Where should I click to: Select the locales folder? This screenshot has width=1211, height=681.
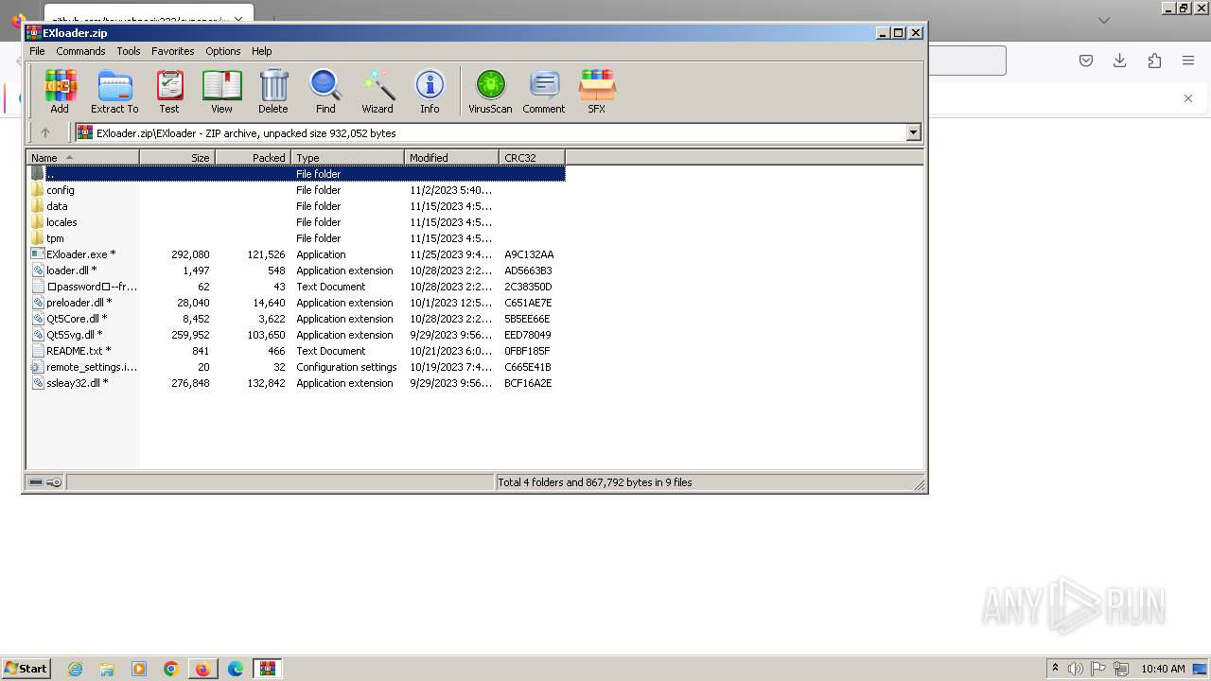point(296,222)
